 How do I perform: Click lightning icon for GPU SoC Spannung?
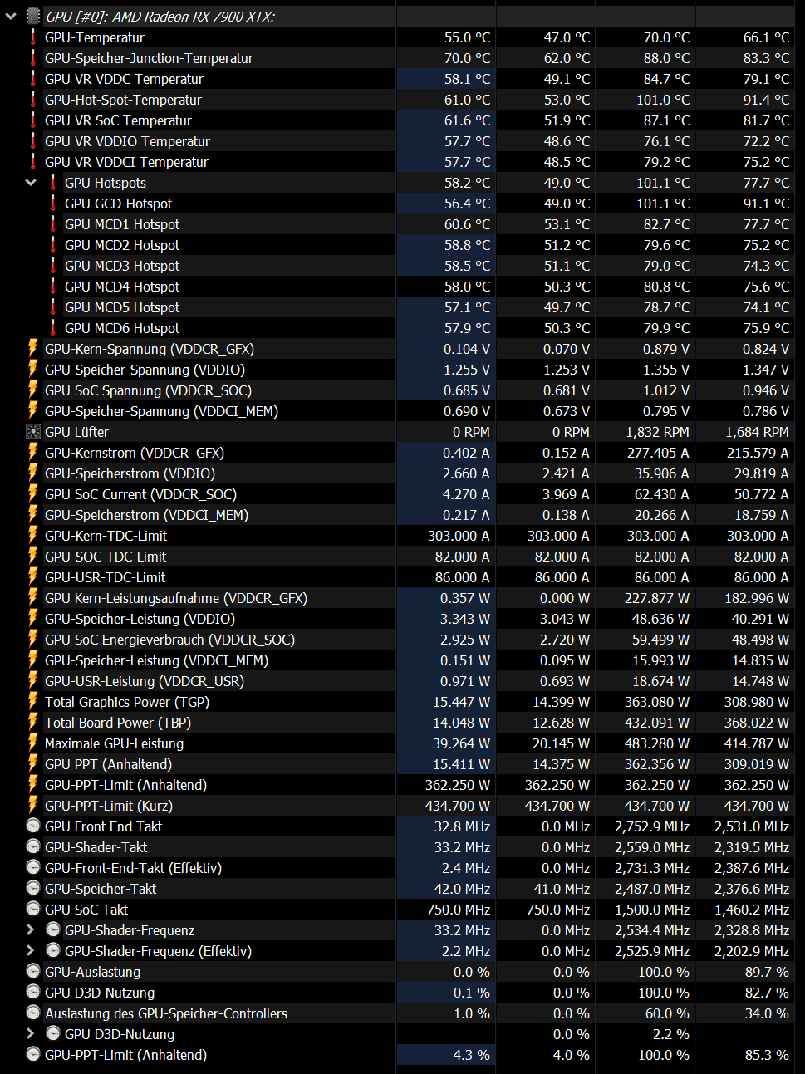click(33, 390)
